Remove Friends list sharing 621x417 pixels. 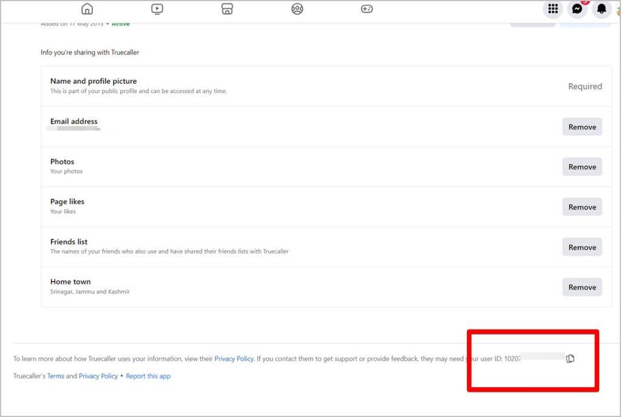(x=582, y=247)
